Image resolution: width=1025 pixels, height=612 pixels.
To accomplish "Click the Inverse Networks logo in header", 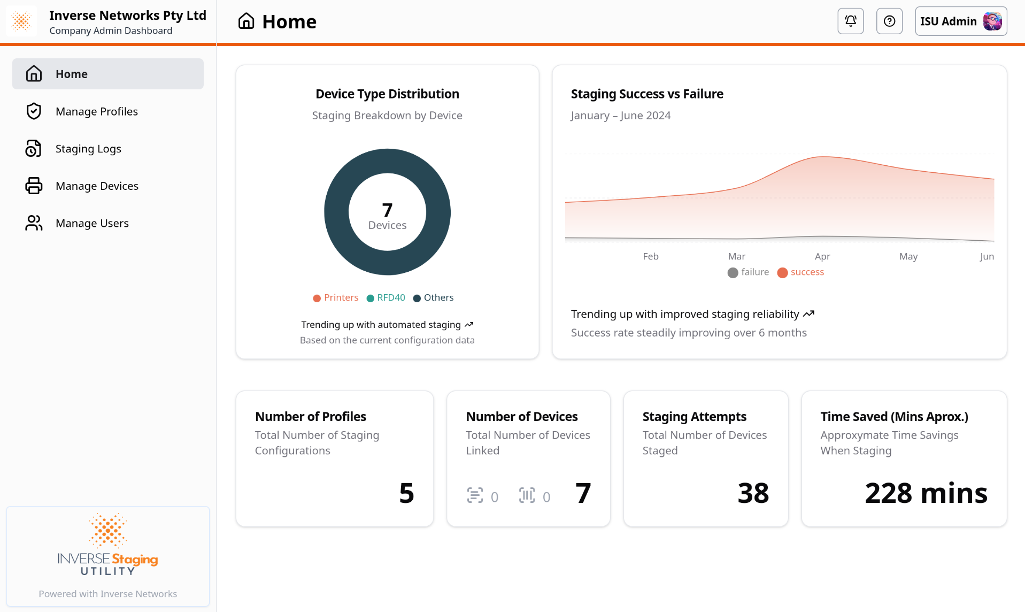I will point(22,21).
